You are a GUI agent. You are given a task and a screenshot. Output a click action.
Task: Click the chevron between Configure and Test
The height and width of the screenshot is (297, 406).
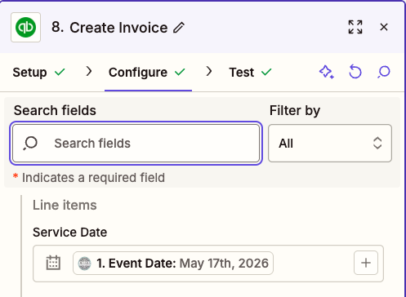209,72
